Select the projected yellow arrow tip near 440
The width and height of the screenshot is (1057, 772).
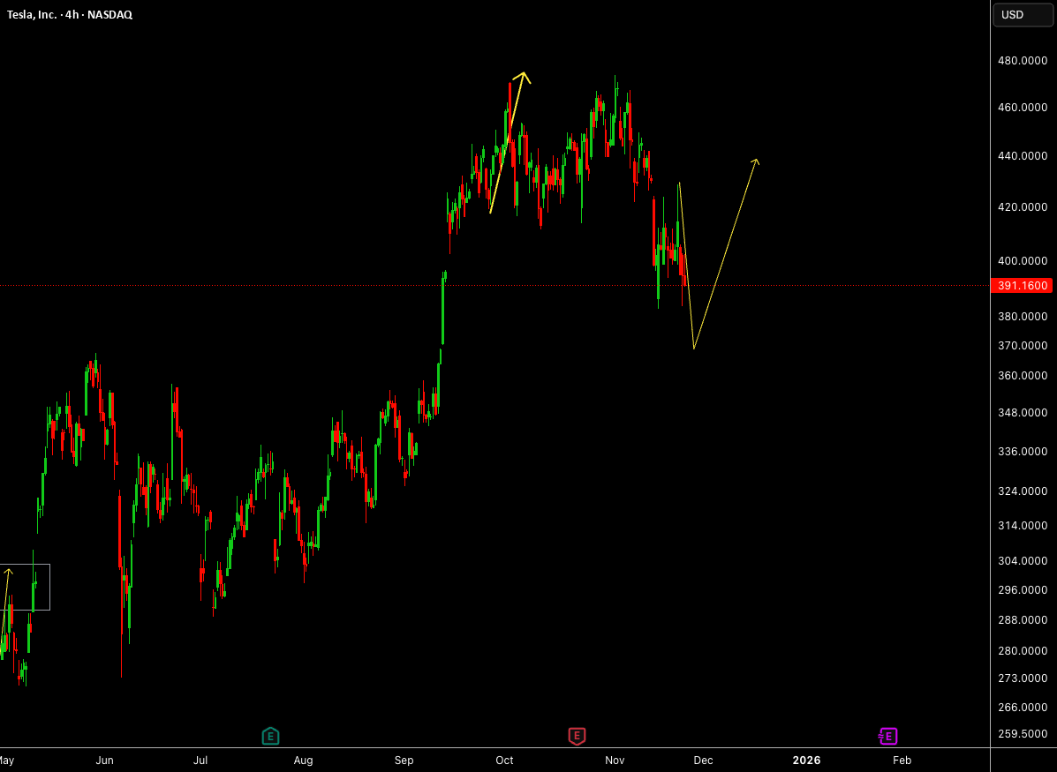pyautogui.click(x=756, y=161)
